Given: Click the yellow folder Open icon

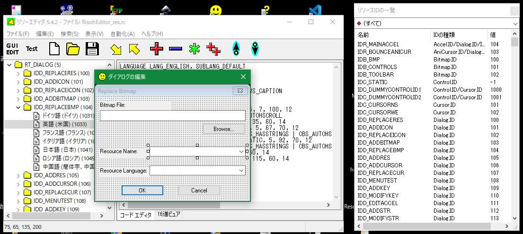Looking at the screenshot, I should click(73, 49).
